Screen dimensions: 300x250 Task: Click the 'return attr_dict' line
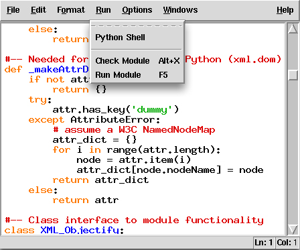tap(100, 180)
